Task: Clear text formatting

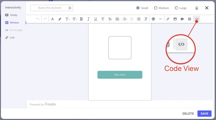Action: [x=146, y=19]
